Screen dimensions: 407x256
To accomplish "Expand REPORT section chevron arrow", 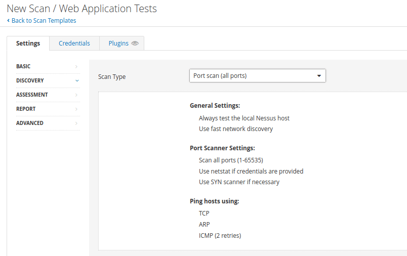I will [76, 109].
